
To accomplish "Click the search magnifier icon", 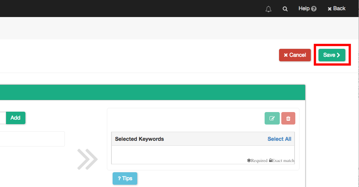I will click(285, 9).
